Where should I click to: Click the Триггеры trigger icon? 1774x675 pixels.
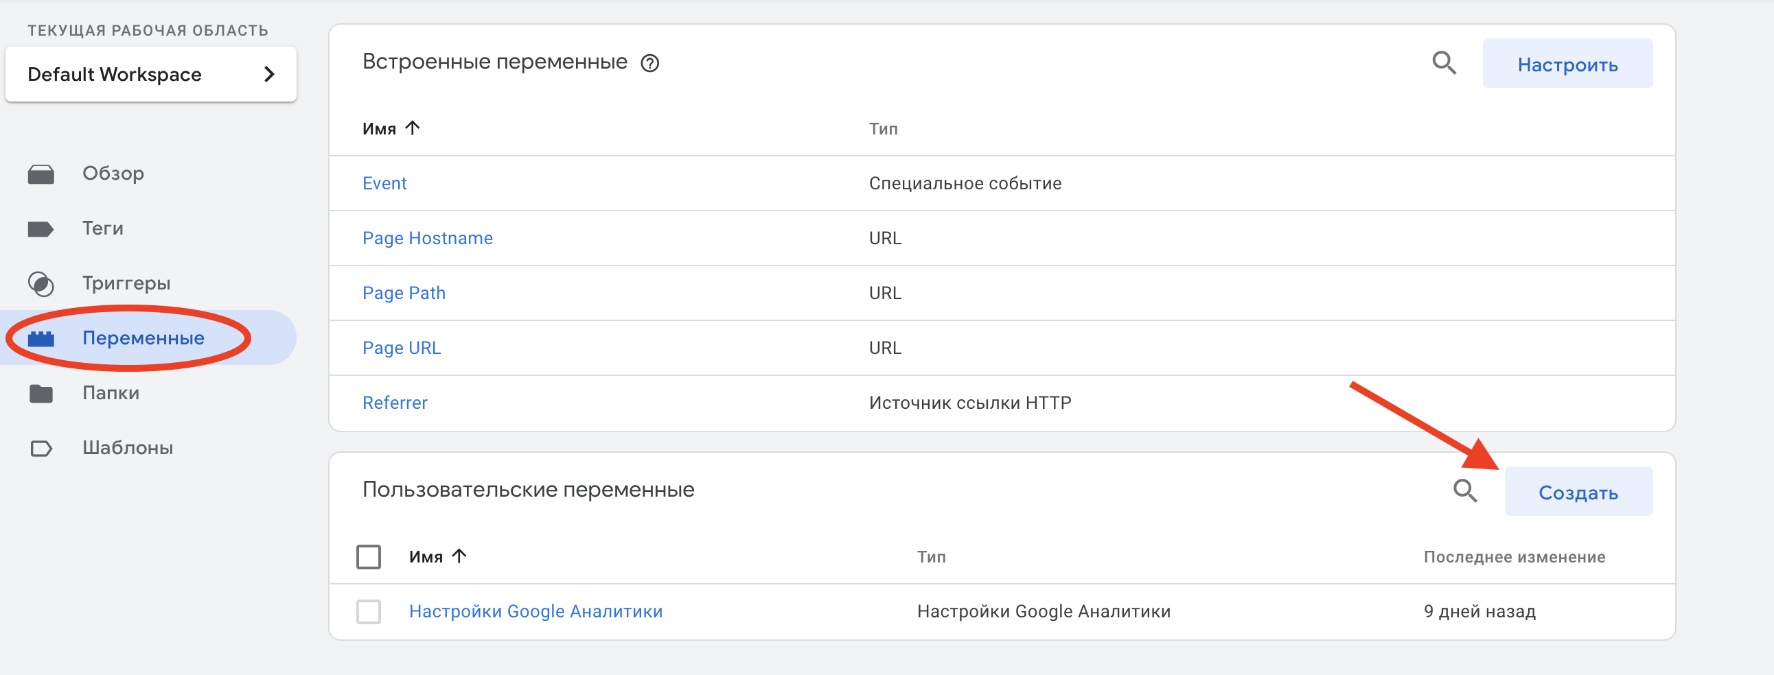[x=41, y=283]
